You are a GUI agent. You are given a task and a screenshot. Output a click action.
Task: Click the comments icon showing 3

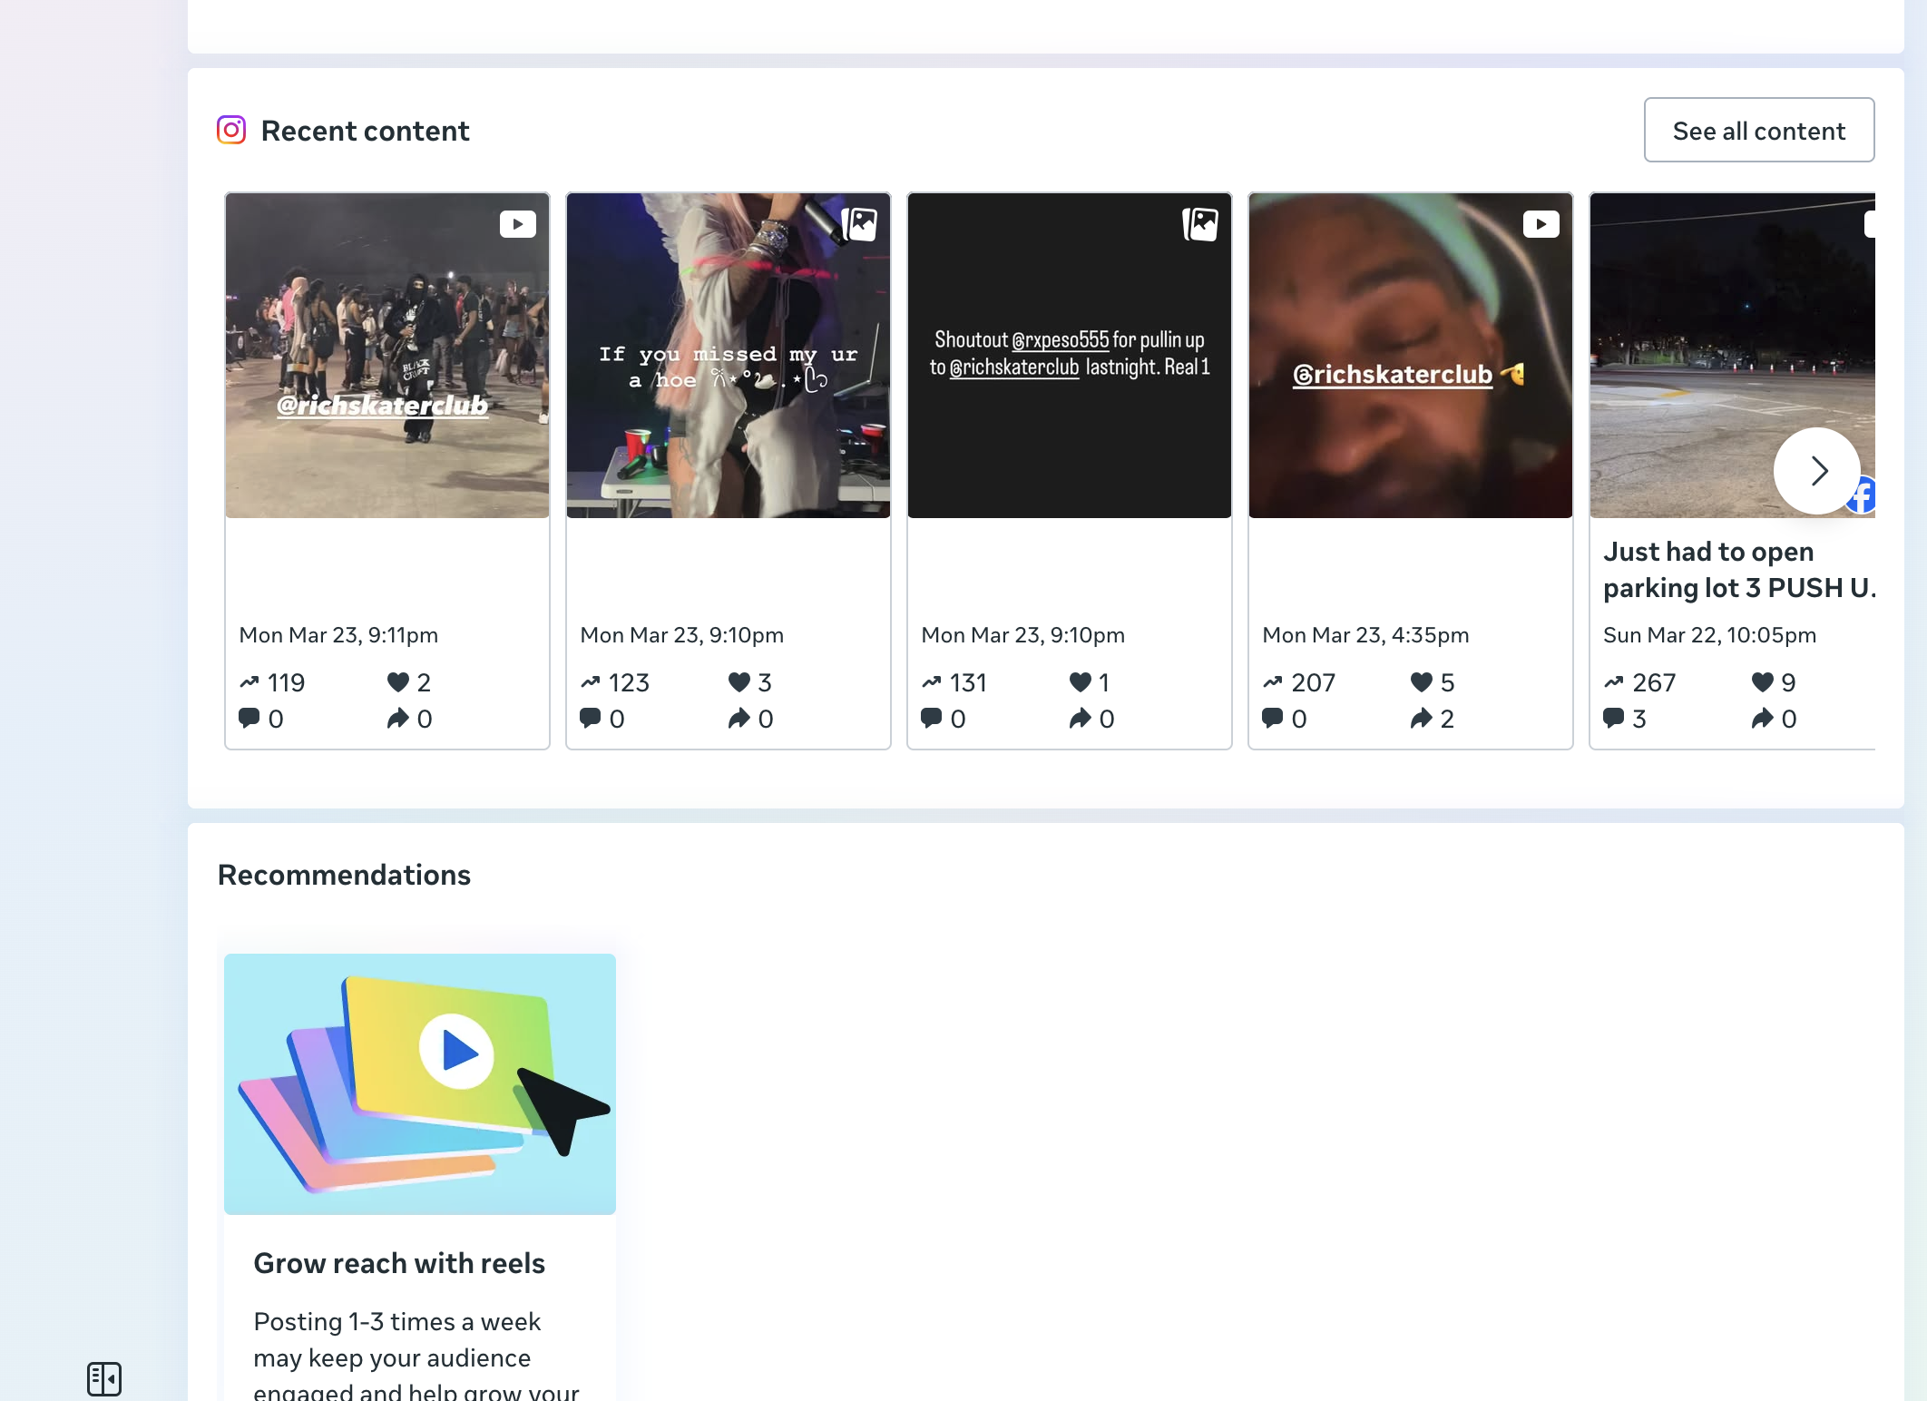pyautogui.click(x=1614, y=718)
